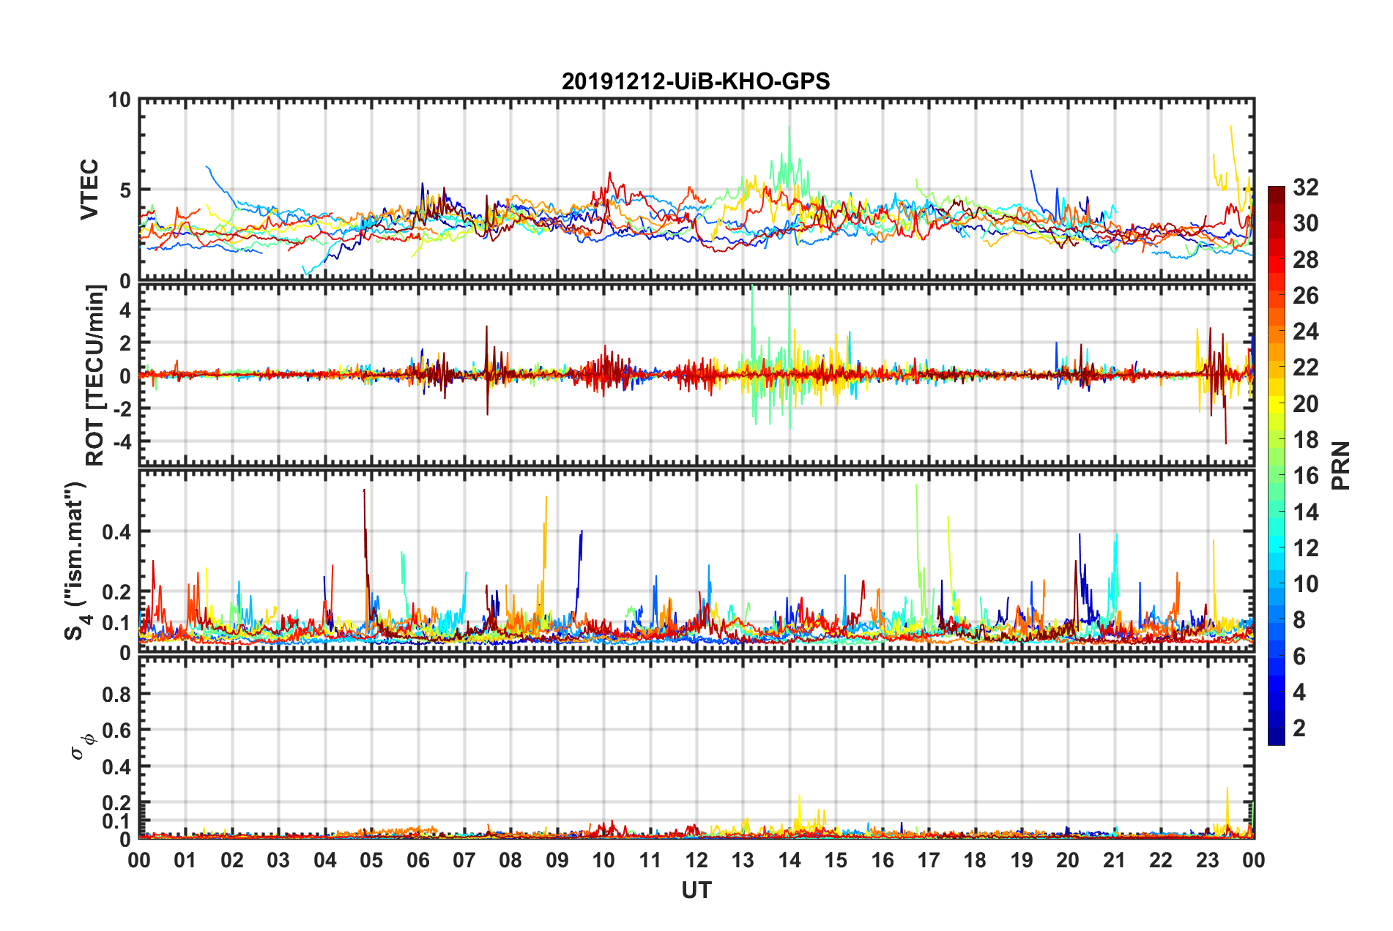Click colorbar tick label 24
The height and width of the screenshot is (931, 1393).
point(1305,332)
